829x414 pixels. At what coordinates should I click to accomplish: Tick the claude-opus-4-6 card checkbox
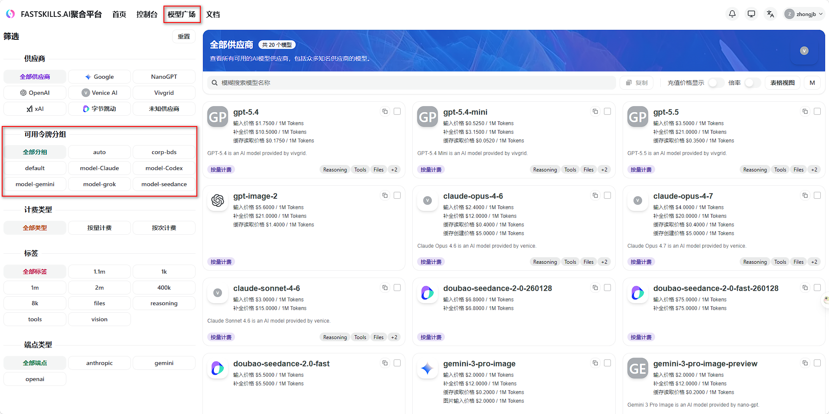coord(607,196)
